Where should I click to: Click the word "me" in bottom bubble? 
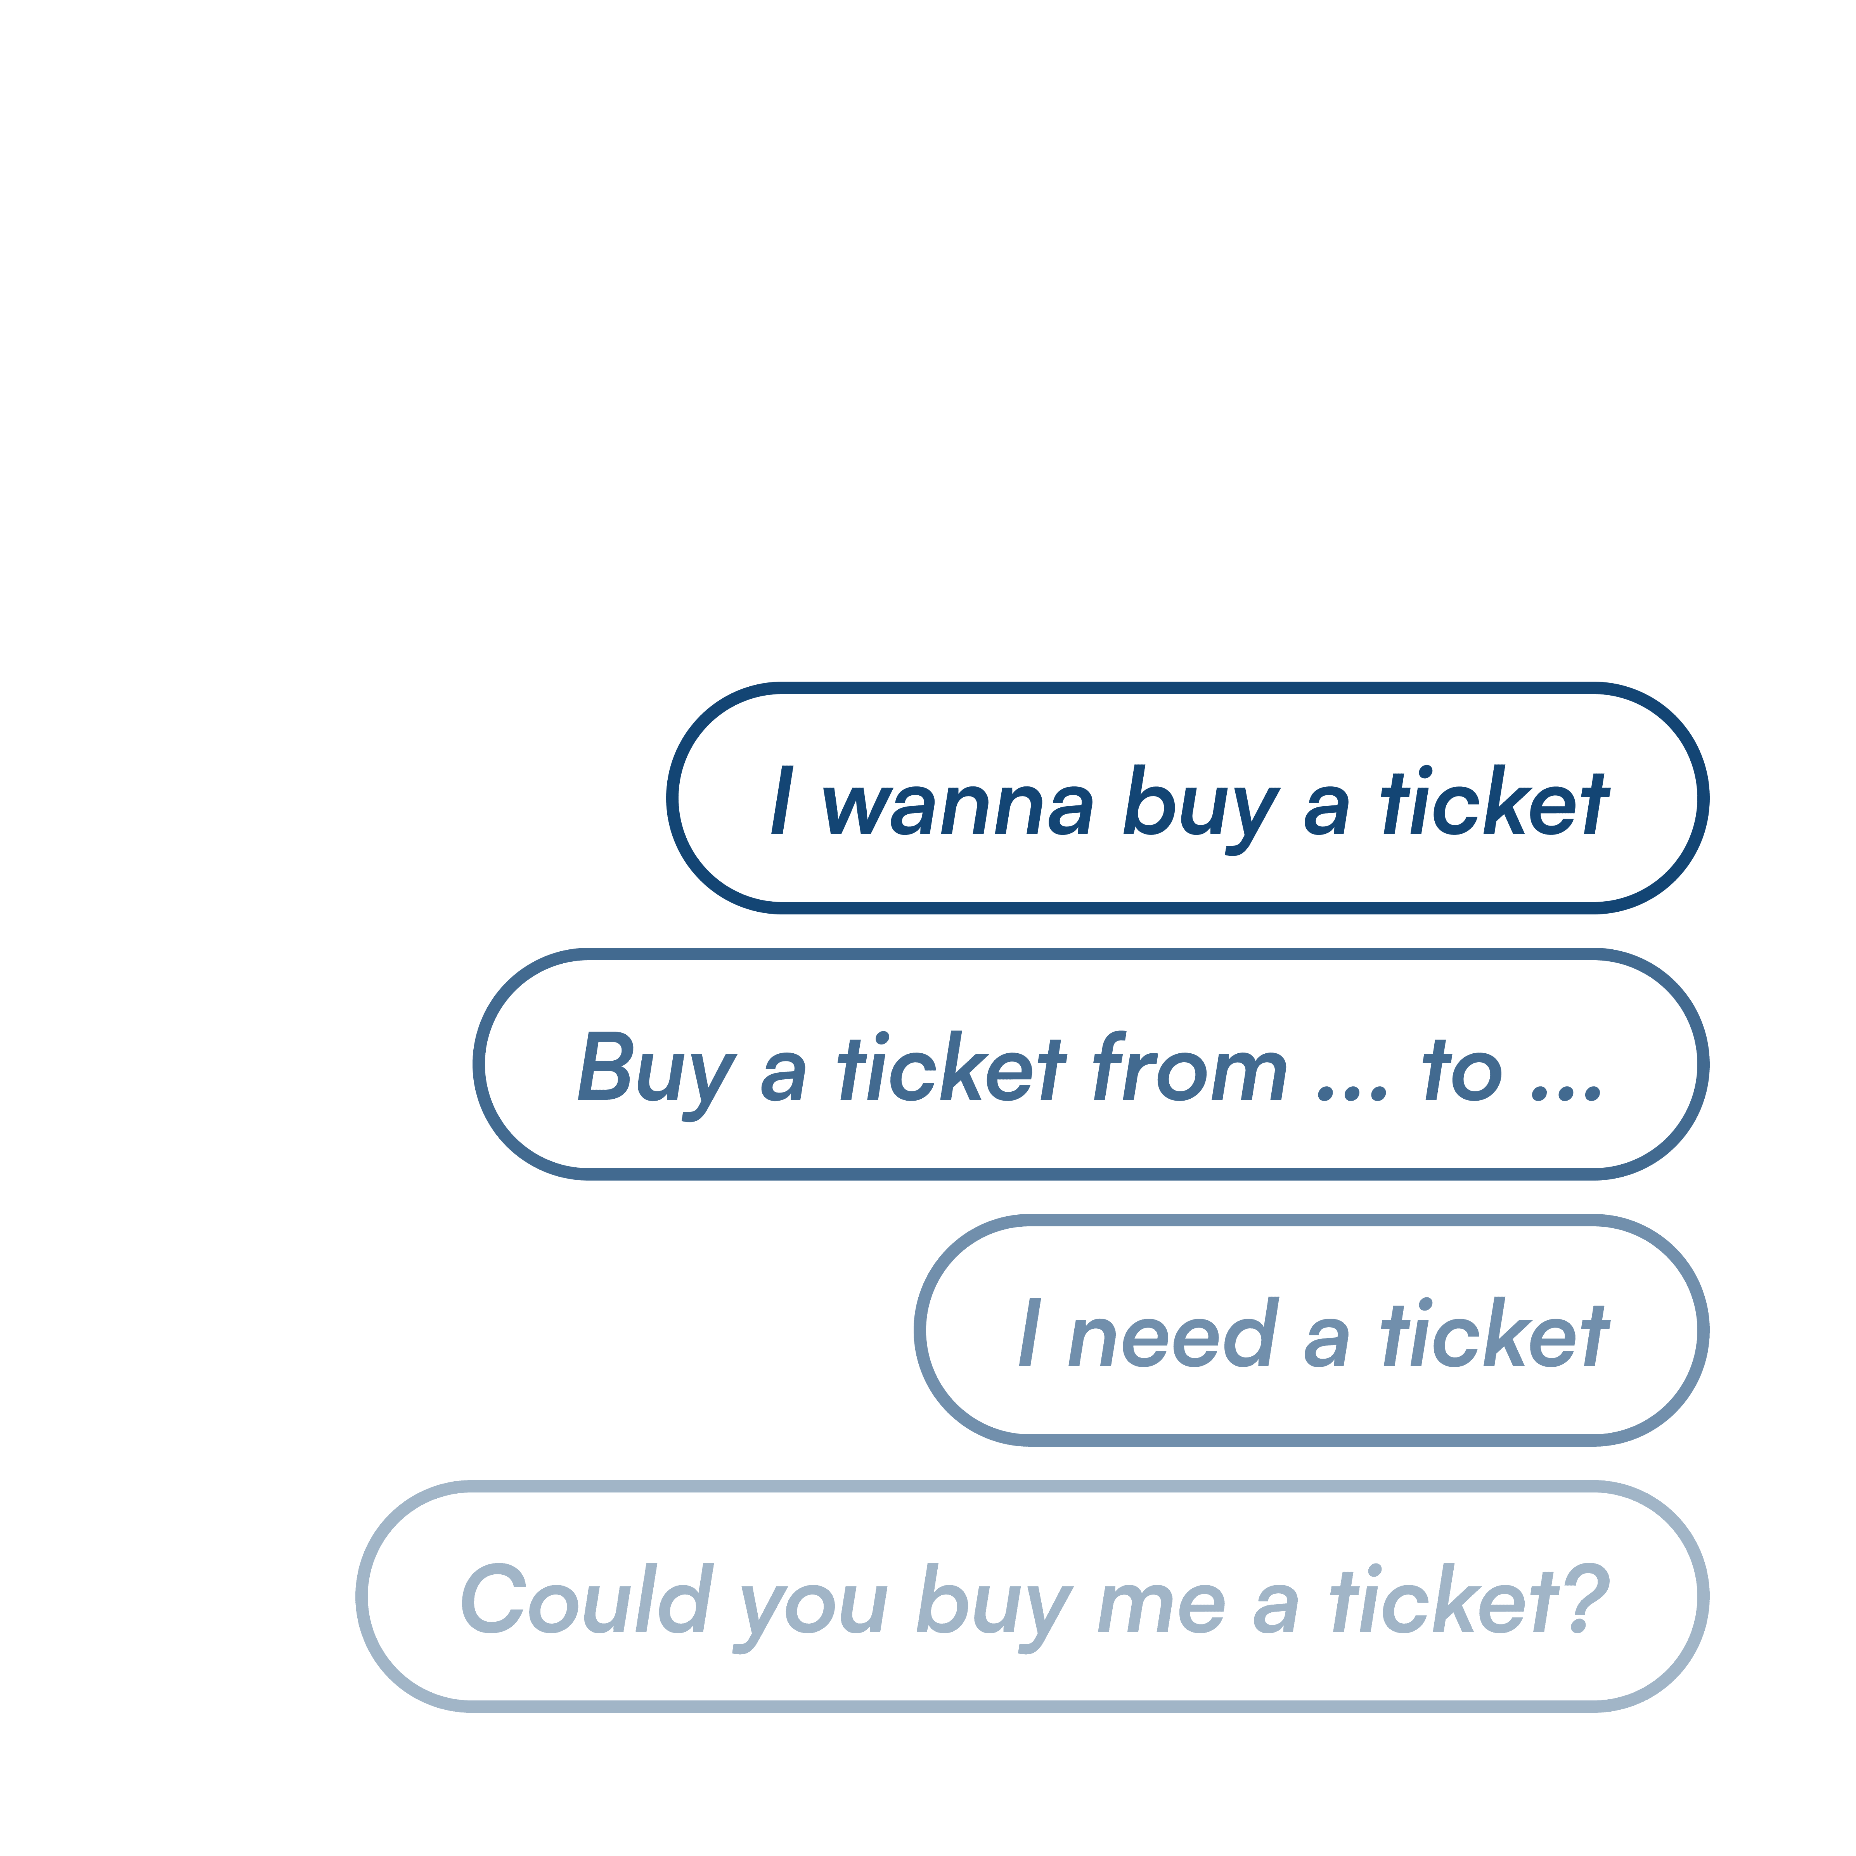1162,1607
